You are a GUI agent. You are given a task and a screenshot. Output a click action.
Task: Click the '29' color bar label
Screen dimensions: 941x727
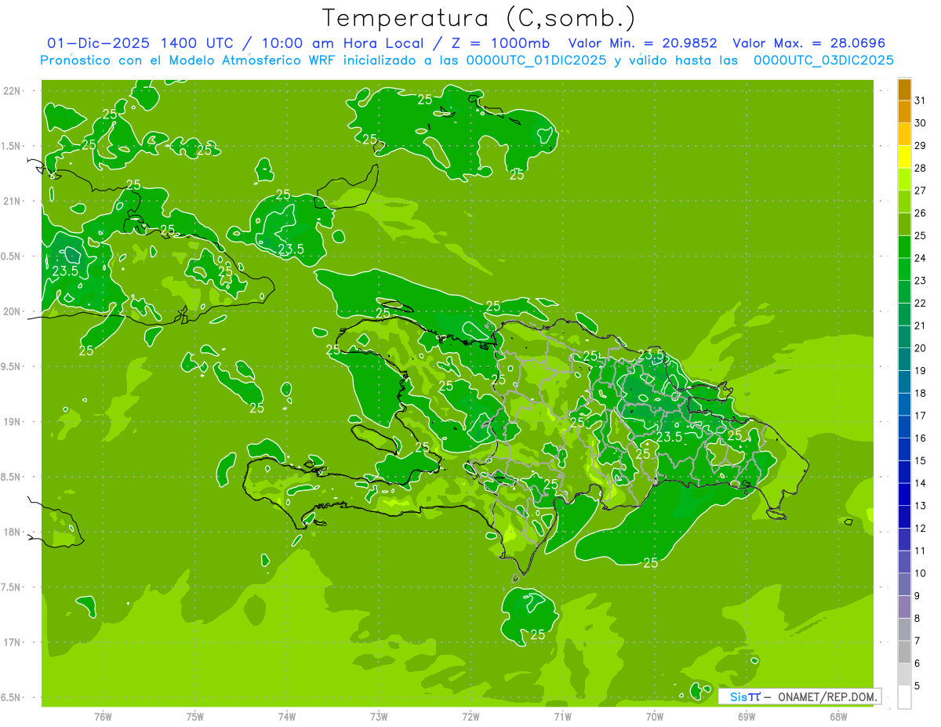point(921,146)
